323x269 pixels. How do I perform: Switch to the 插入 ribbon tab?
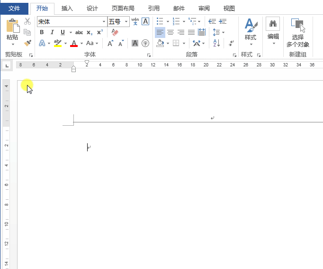tap(67, 8)
